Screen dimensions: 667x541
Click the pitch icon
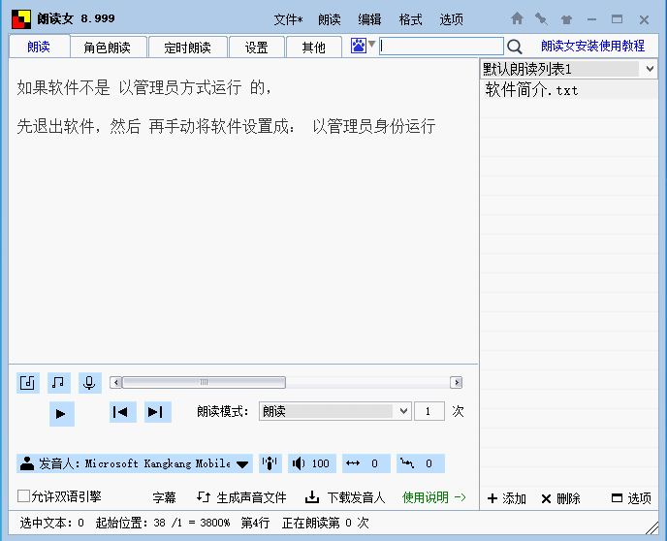tap(407, 463)
